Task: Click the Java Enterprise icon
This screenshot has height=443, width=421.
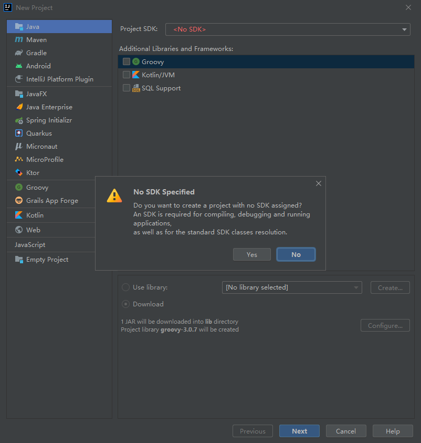Action: coord(19,107)
